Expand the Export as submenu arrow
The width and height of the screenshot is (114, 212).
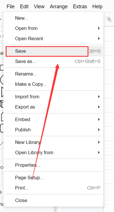pyautogui.click(x=99, y=107)
